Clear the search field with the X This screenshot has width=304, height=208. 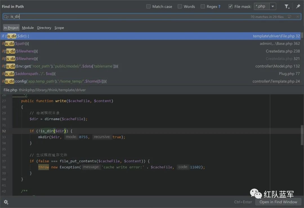(x=298, y=17)
